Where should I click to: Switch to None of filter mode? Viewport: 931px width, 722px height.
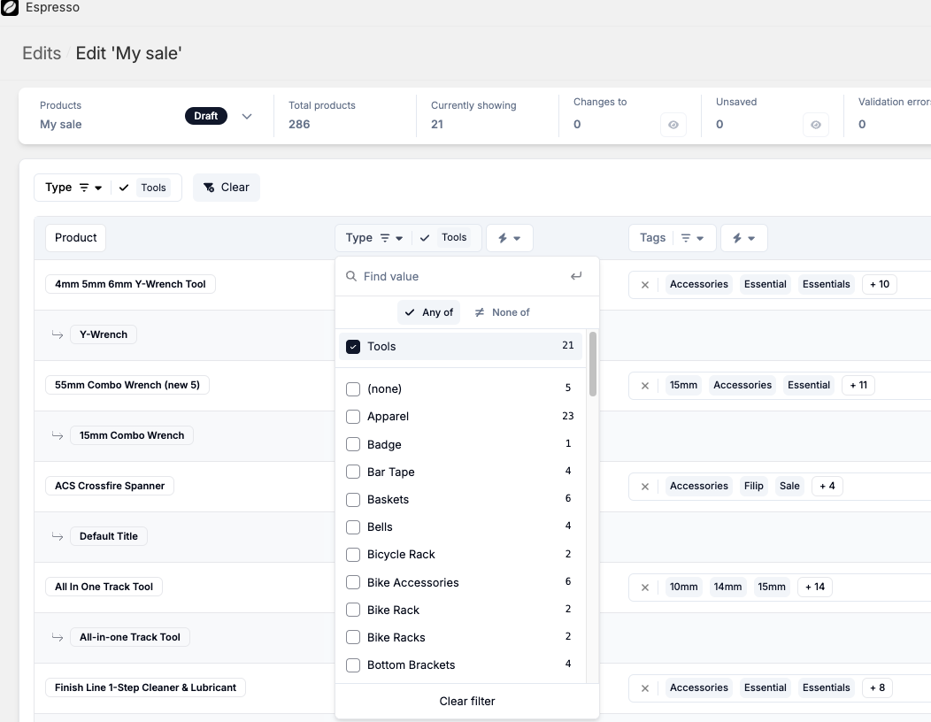coord(502,312)
